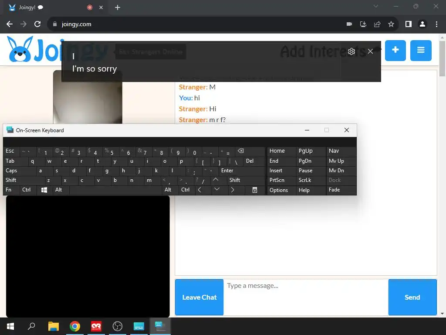Viewport: 446px width, 335px height.
Task: Open the Chrome profile icon
Action: click(422, 24)
